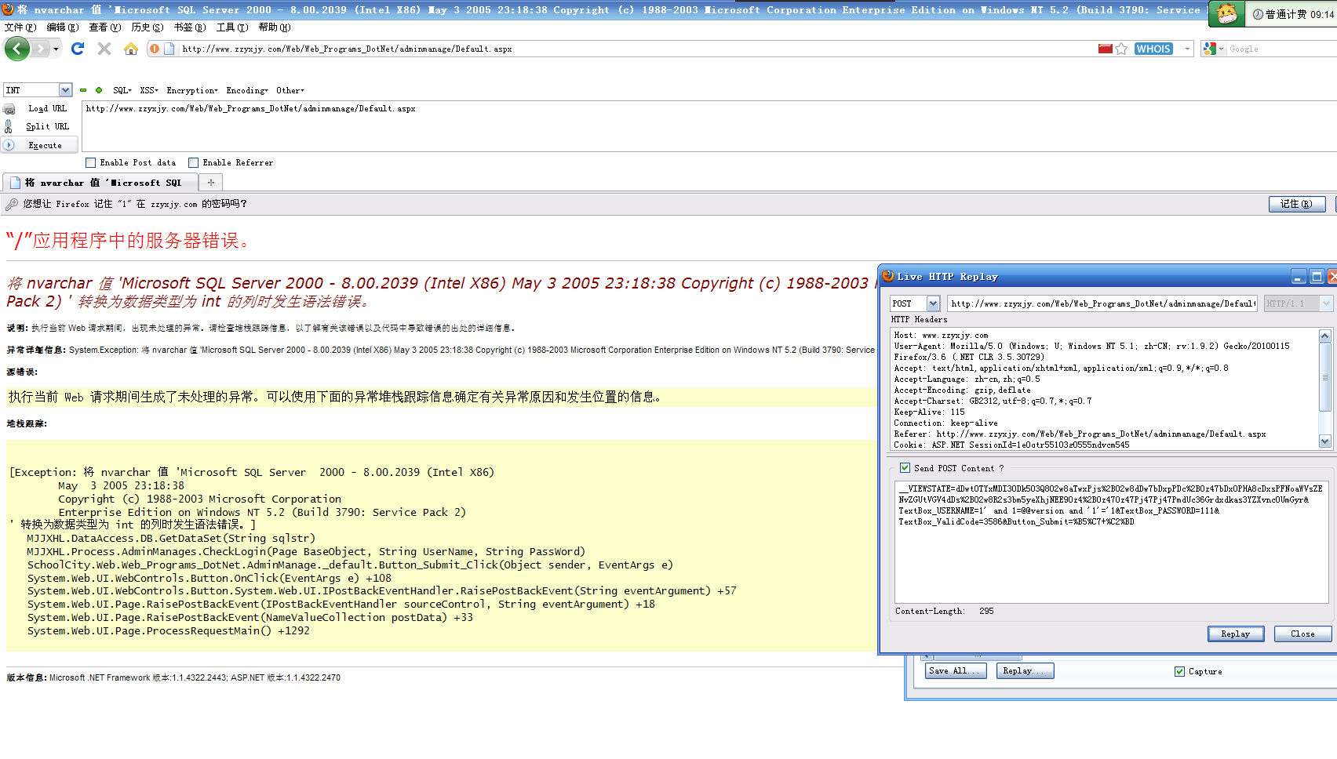The height and width of the screenshot is (759, 1337).
Task: Reload the current page
Action: click(78, 49)
